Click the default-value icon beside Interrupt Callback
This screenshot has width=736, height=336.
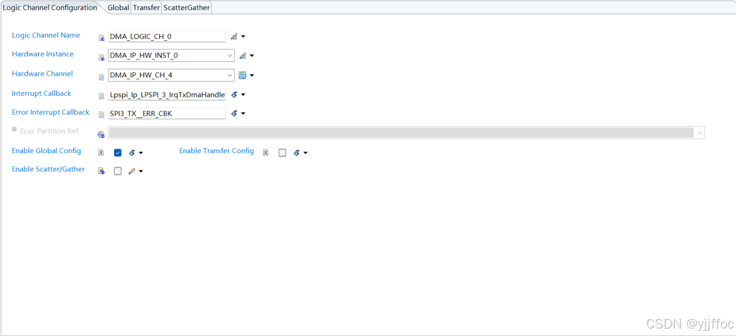pyautogui.click(x=234, y=95)
